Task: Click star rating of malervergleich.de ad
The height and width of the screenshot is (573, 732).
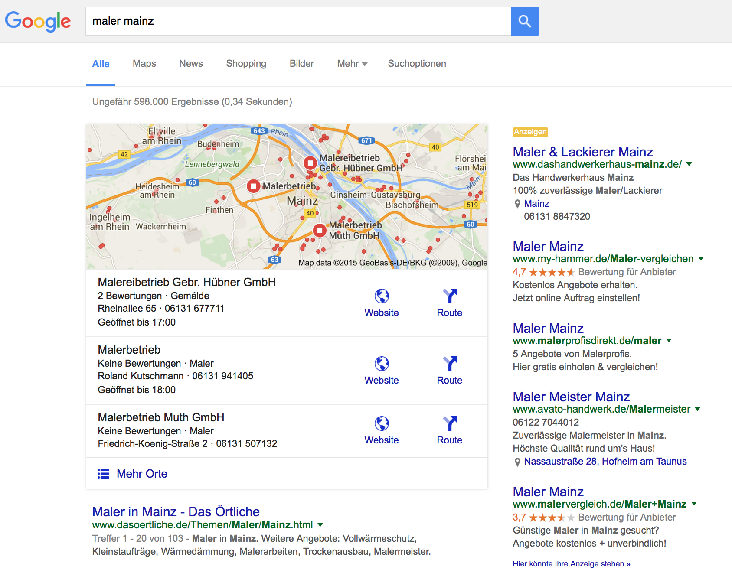Action: (x=552, y=518)
